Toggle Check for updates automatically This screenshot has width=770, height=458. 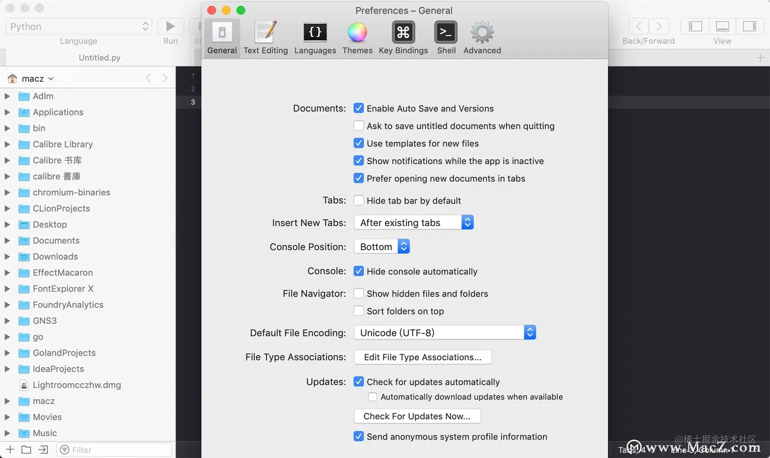coord(359,382)
